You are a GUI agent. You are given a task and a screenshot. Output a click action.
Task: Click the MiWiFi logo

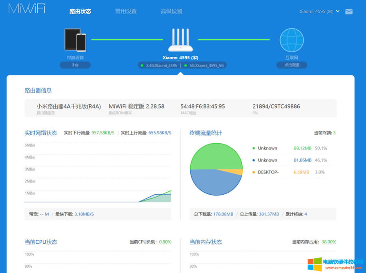[26, 8]
